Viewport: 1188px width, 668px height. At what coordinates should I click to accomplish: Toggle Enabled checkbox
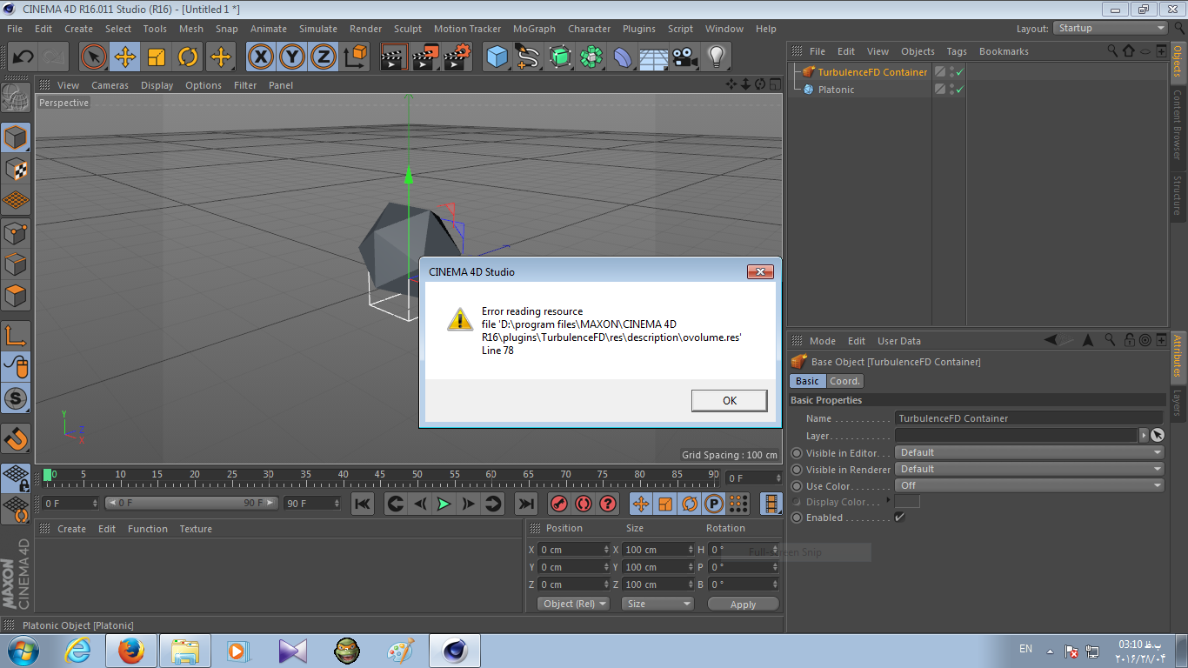point(900,518)
